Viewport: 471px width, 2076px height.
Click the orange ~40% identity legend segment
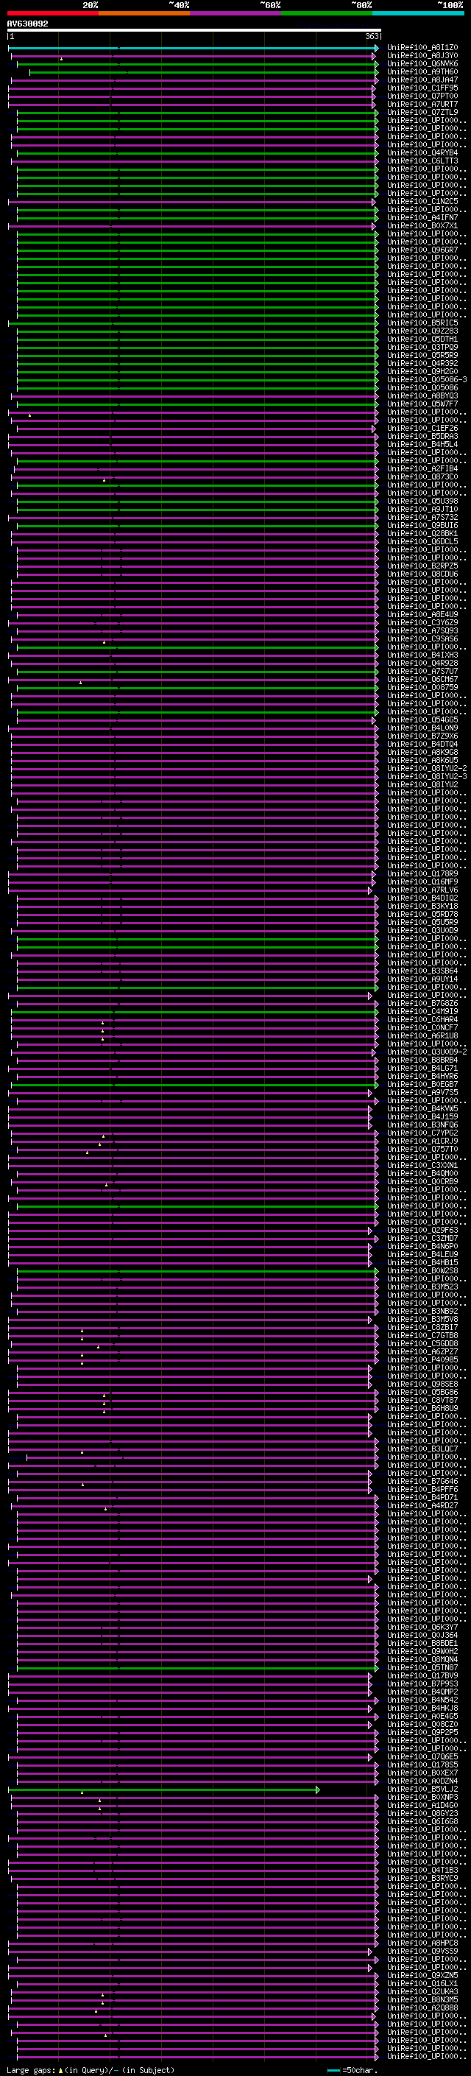[x=144, y=13]
